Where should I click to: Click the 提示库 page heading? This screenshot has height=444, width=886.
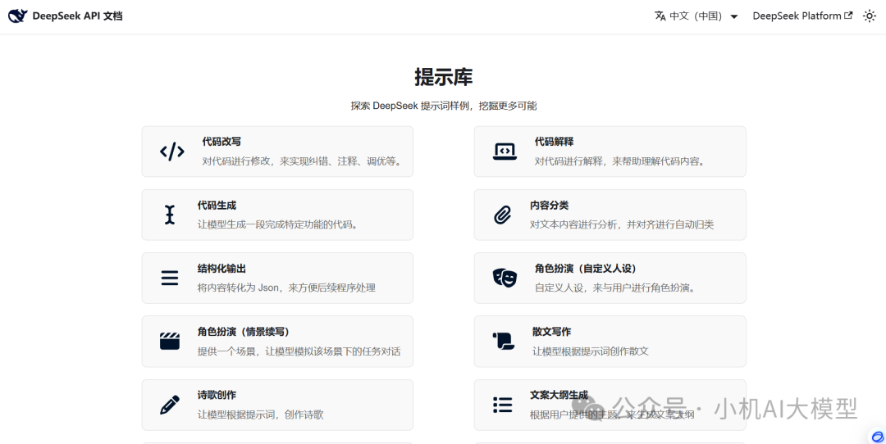point(444,77)
